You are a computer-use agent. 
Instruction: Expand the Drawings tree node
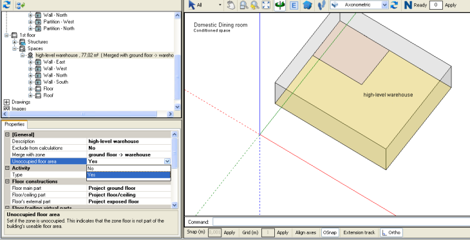click(6, 102)
